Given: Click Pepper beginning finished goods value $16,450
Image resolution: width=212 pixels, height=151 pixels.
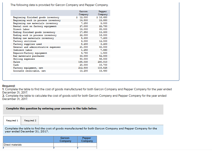Looking at the screenshot, I should click(102, 18).
